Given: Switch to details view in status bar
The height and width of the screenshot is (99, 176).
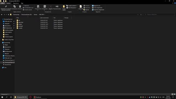Looking at the screenshot, I should (x=172, y=94).
